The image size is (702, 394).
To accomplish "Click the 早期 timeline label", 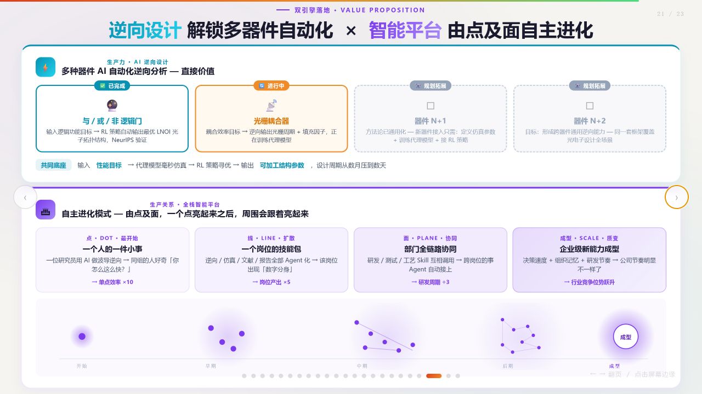I will [211, 366].
